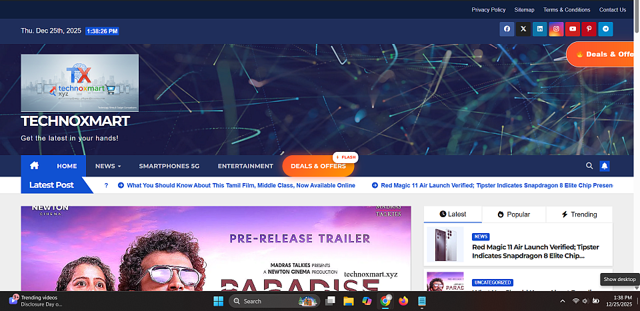
Task: Open the Privacy Policy link
Action: [489, 9]
